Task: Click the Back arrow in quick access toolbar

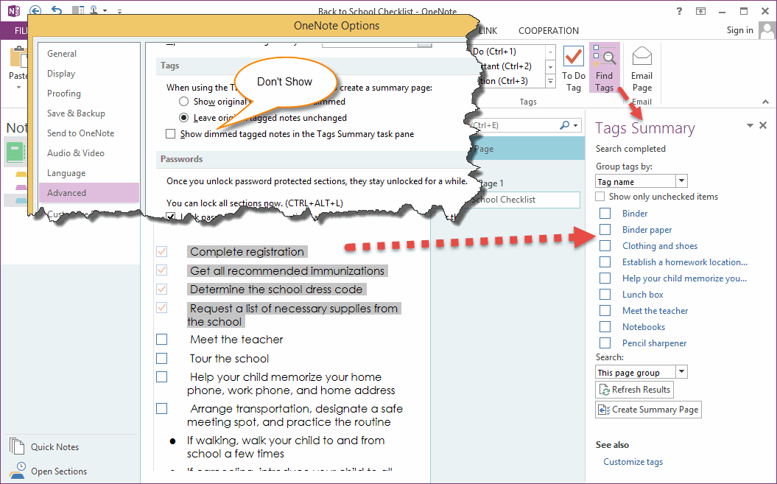Action: (x=35, y=10)
